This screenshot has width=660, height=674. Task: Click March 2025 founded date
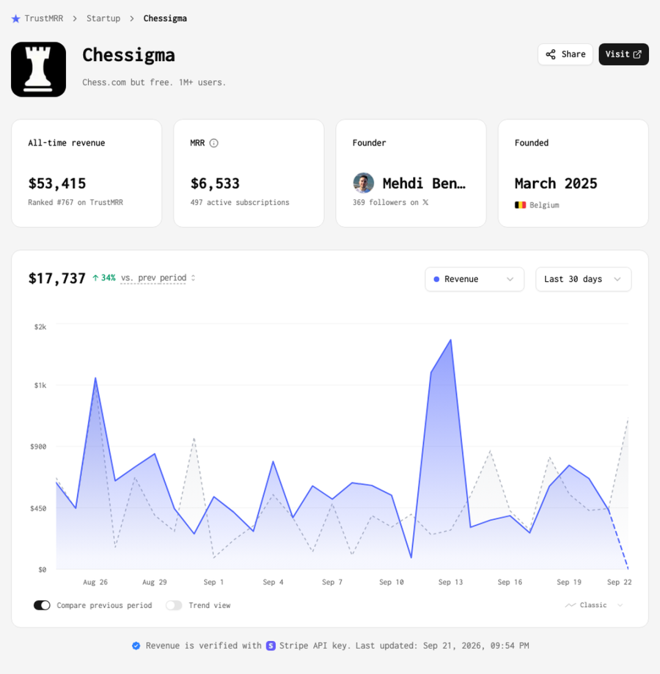pos(556,183)
